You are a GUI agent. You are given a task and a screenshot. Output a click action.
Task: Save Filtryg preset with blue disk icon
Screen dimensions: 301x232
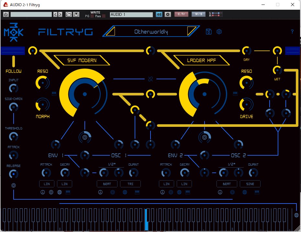(x=209, y=32)
